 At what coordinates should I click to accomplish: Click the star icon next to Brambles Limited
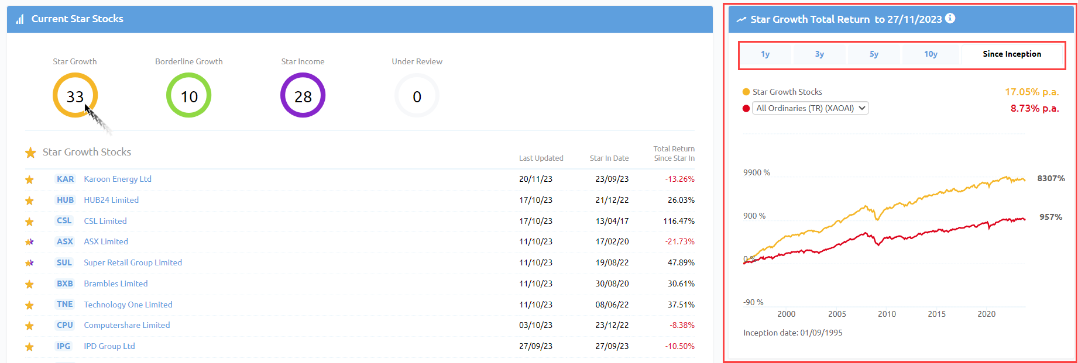point(29,284)
